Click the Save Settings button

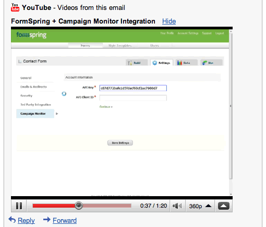click(x=120, y=143)
